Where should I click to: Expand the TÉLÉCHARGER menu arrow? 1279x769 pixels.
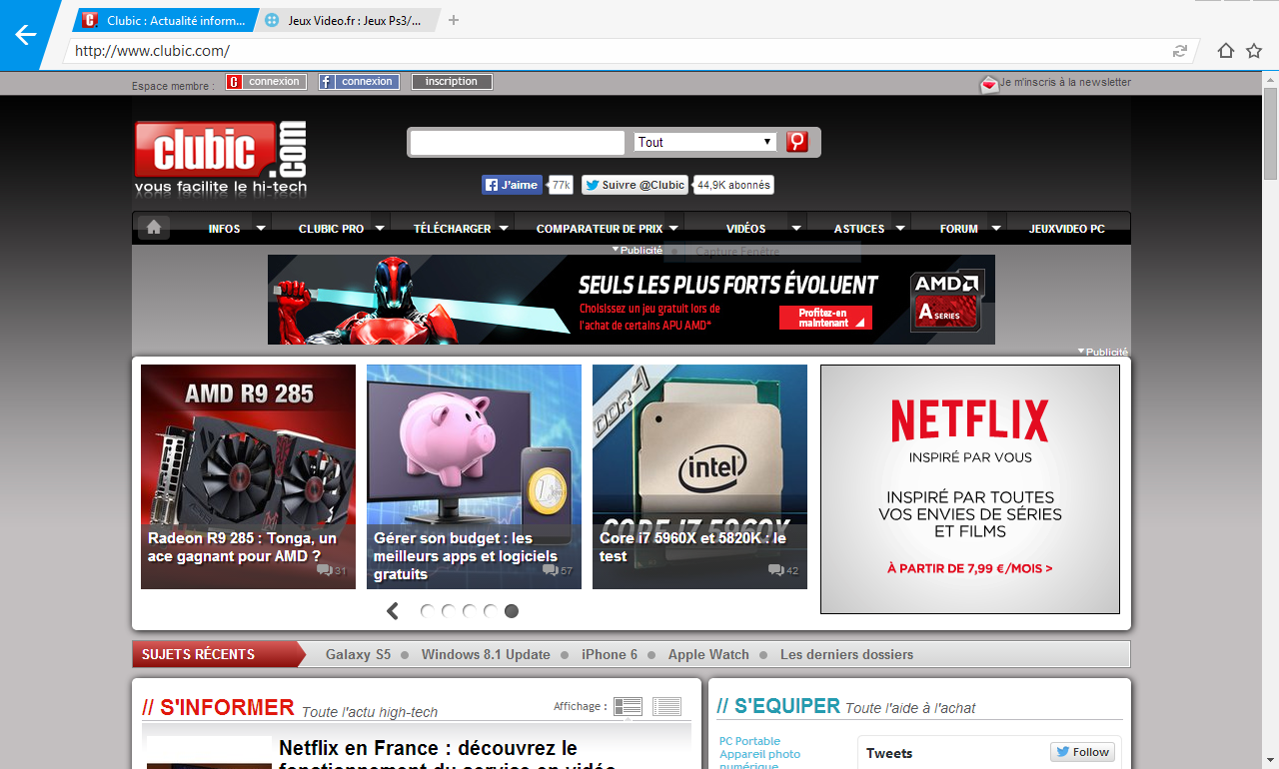(x=504, y=228)
